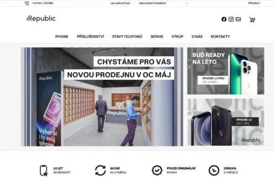Click the Přihlášení login link
The height and width of the screenshot is (184, 274).
click(254, 3)
